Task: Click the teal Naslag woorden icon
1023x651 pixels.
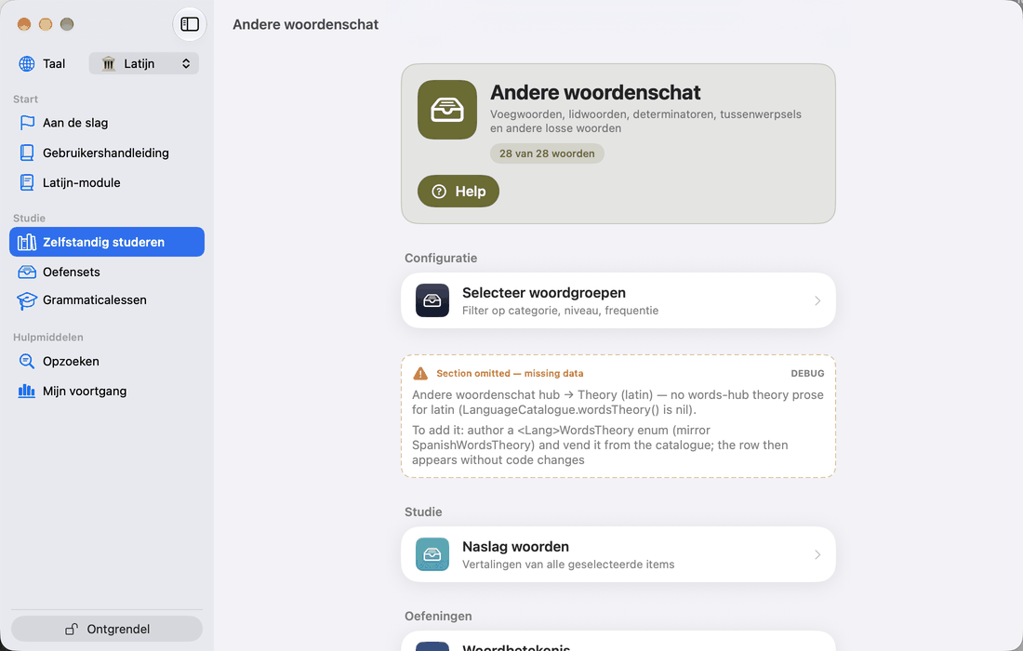Action: [432, 554]
